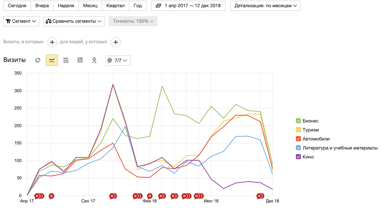Choose the bar column chart icon

80,60
